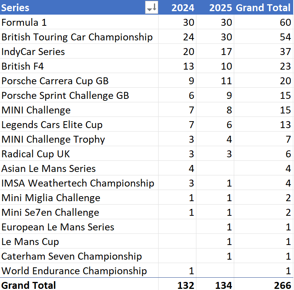Click the Legends Cars Elite Cup label
This screenshot has height=290, width=294.
click(x=52, y=125)
